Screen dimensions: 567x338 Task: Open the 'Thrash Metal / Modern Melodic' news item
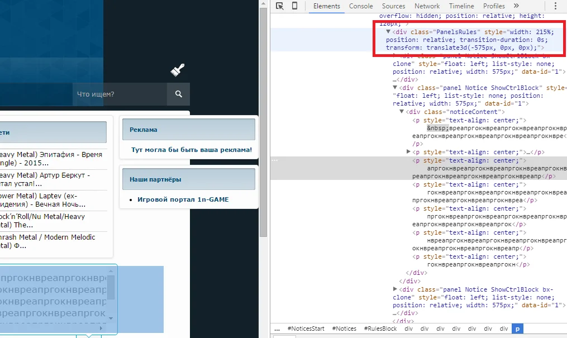click(47, 241)
